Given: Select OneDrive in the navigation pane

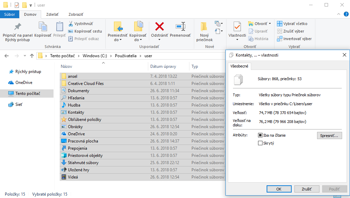Looking at the screenshot, I should point(23,83).
